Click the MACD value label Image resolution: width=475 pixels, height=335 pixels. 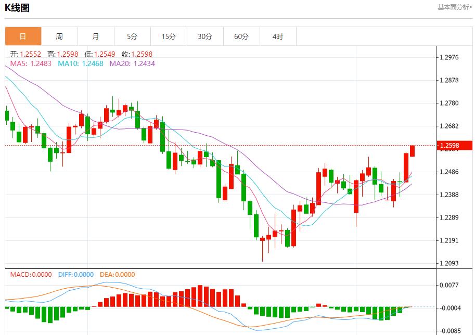[31, 275]
